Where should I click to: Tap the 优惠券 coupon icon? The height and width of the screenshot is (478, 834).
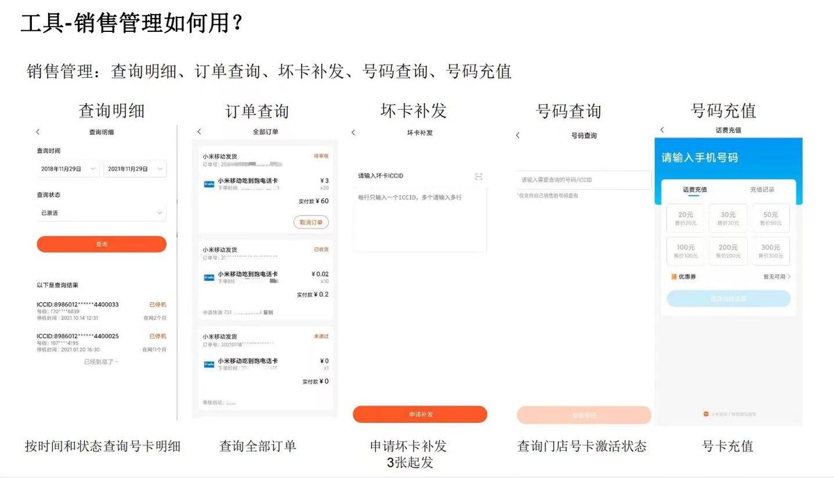point(674,277)
